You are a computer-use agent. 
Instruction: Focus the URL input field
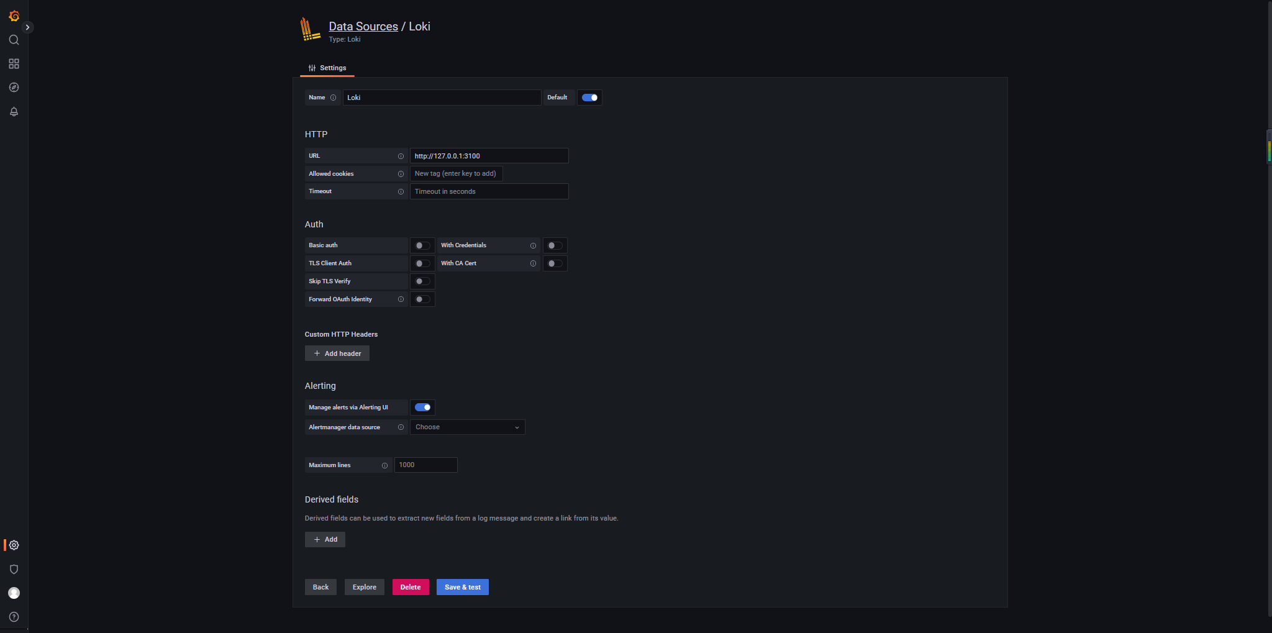click(x=489, y=156)
